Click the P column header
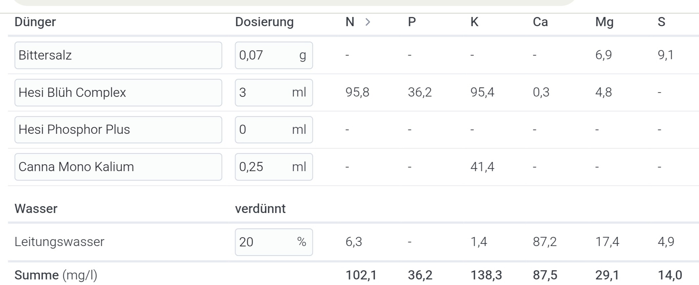 point(412,22)
